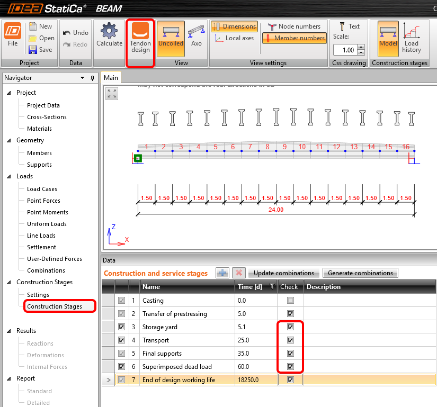
Task: Add a new construction stage with plus icon
Action: pyautogui.click(x=222, y=273)
